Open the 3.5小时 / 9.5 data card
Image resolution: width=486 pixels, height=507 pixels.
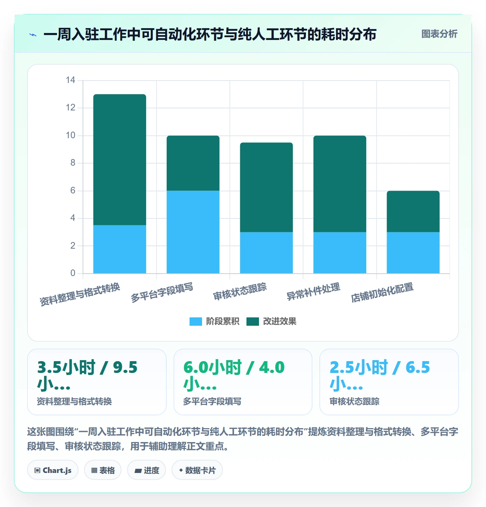tap(97, 382)
